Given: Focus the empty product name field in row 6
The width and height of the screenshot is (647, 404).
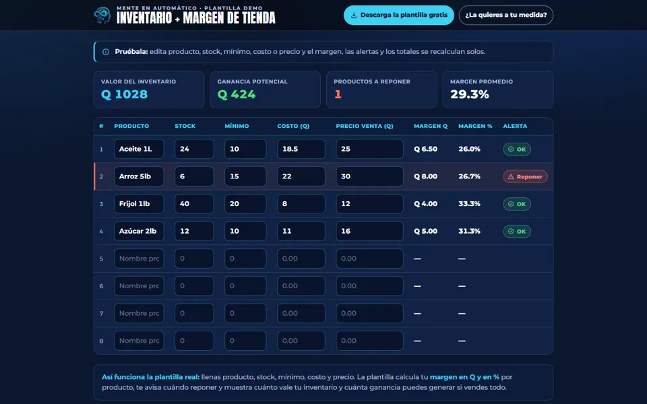Looking at the screenshot, I should pyautogui.click(x=139, y=286).
